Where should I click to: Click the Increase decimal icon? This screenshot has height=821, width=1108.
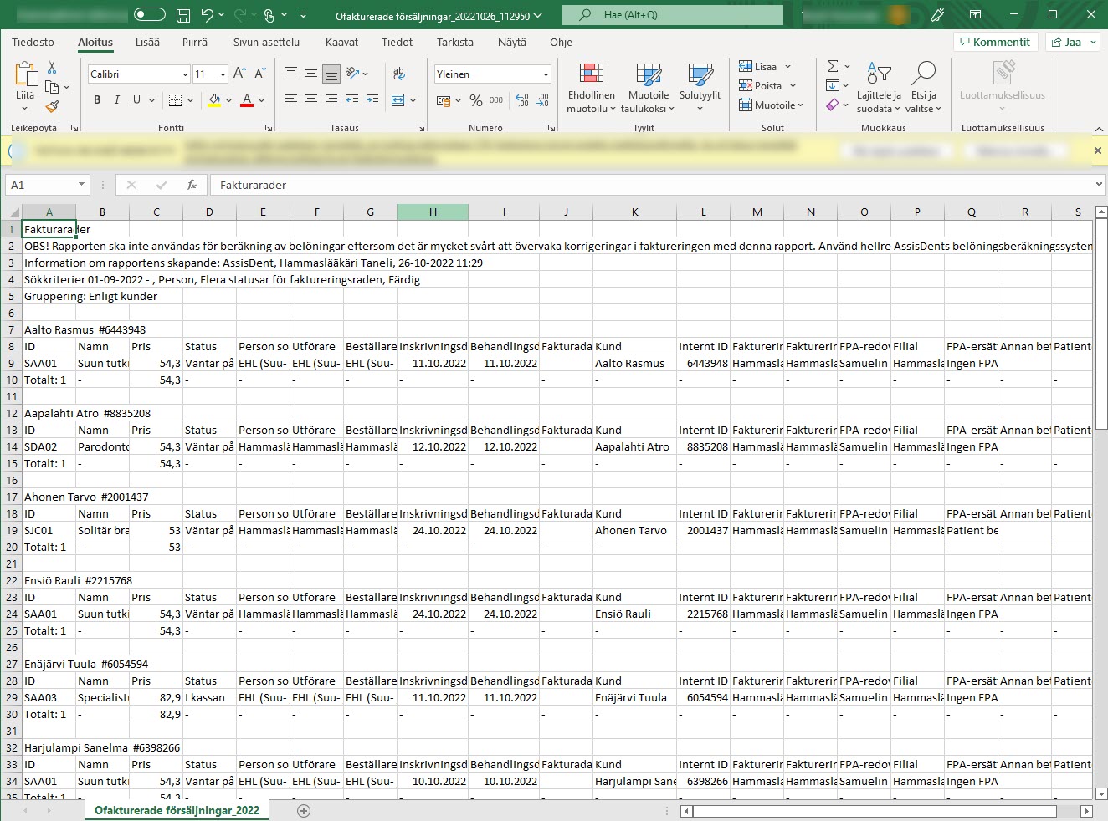pos(522,100)
